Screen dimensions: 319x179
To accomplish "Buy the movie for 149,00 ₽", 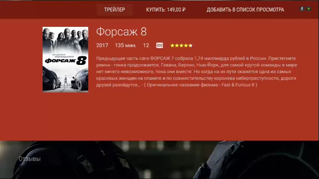I will [x=166, y=10].
